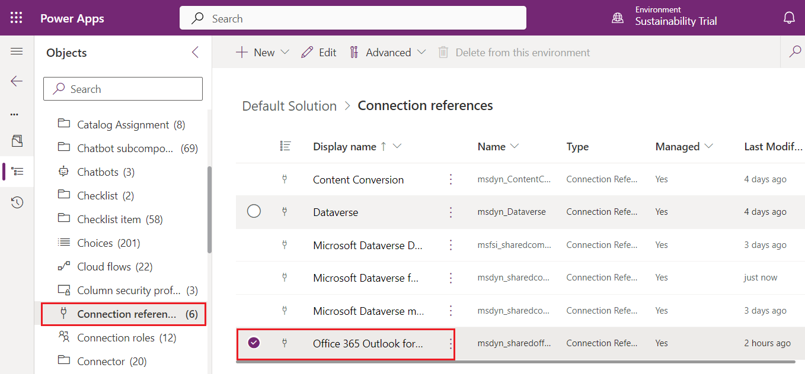Open the New dropdown chevron
Image resolution: width=805 pixels, height=374 pixels.
point(285,52)
